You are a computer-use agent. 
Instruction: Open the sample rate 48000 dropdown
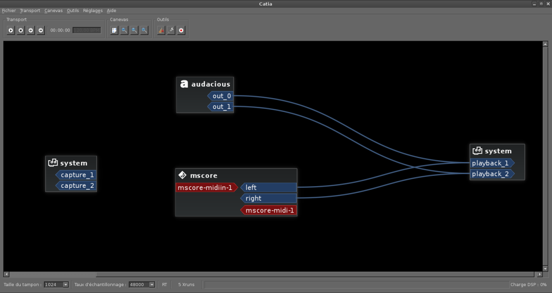142,284
